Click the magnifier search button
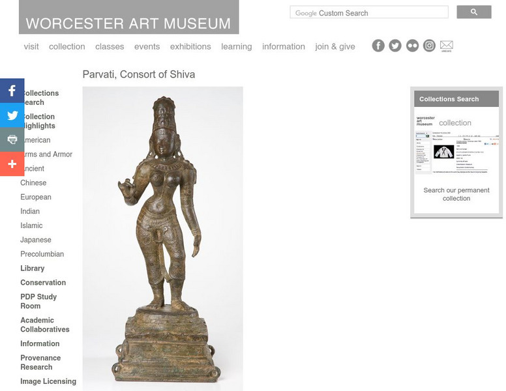The height and width of the screenshot is (391, 506). coord(474,12)
